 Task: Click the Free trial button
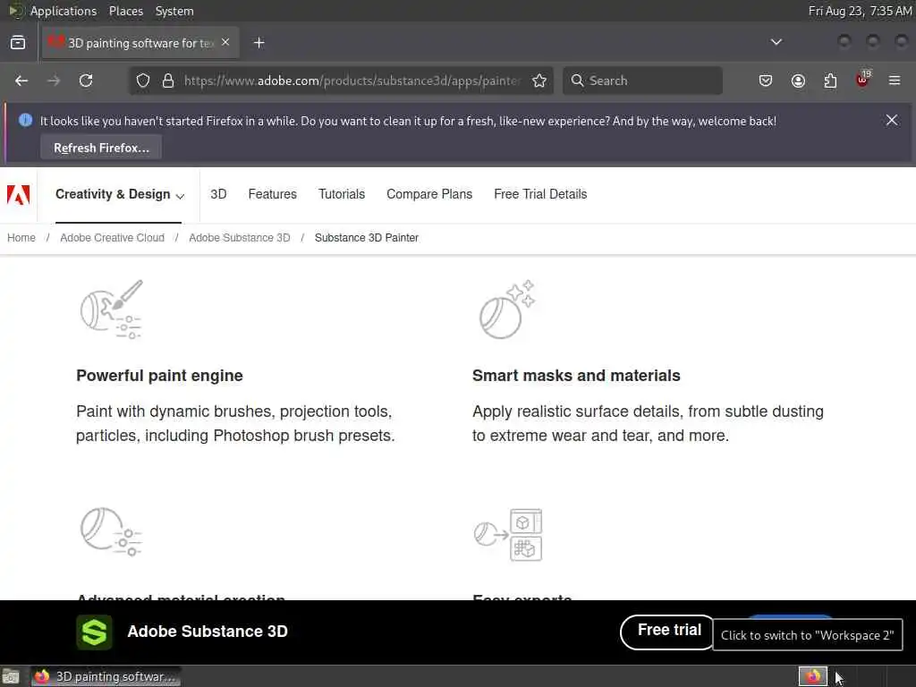tap(668, 631)
